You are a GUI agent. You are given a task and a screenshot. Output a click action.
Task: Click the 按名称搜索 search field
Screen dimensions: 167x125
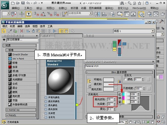22,40
